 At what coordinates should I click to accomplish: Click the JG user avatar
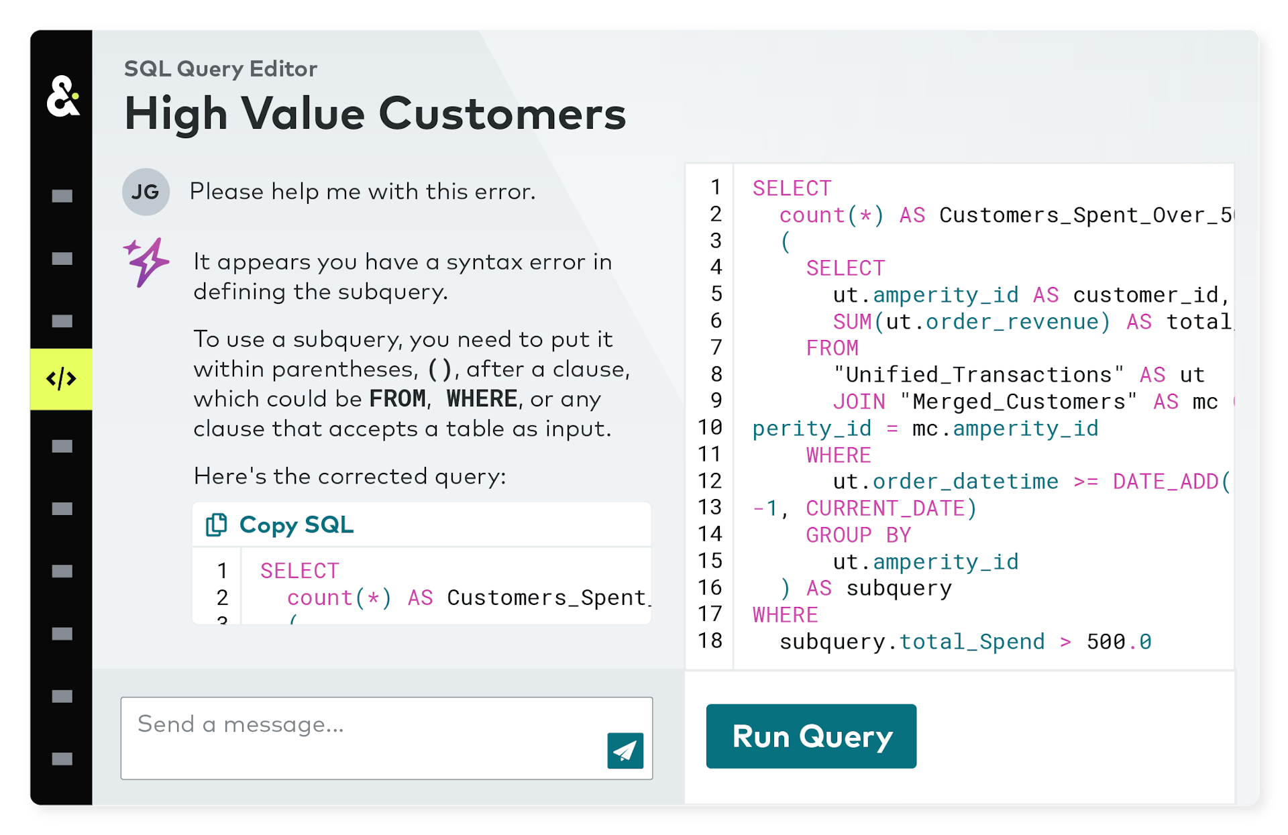[146, 192]
